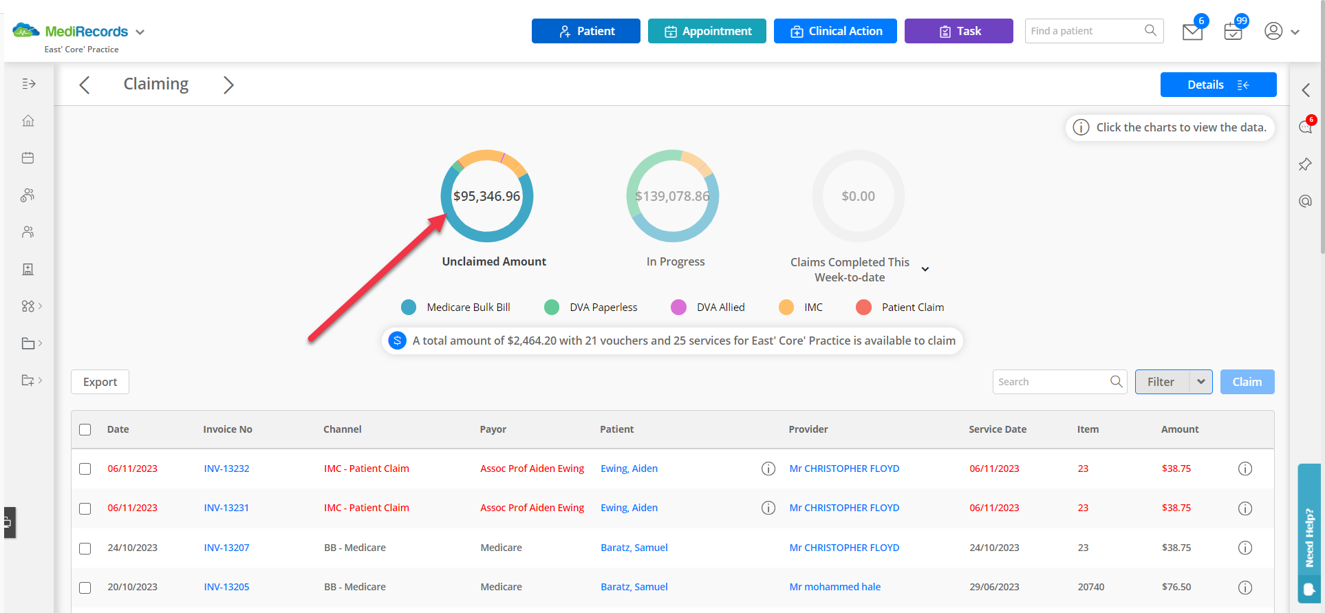This screenshot has width=1325, height=613.
Task: Click the Details button
Action: pyautogui.click(x=1218, y=85)
